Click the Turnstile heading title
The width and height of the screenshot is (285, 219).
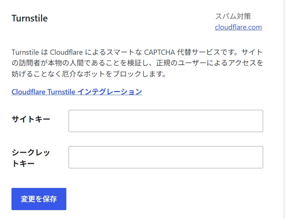(30, 18)
